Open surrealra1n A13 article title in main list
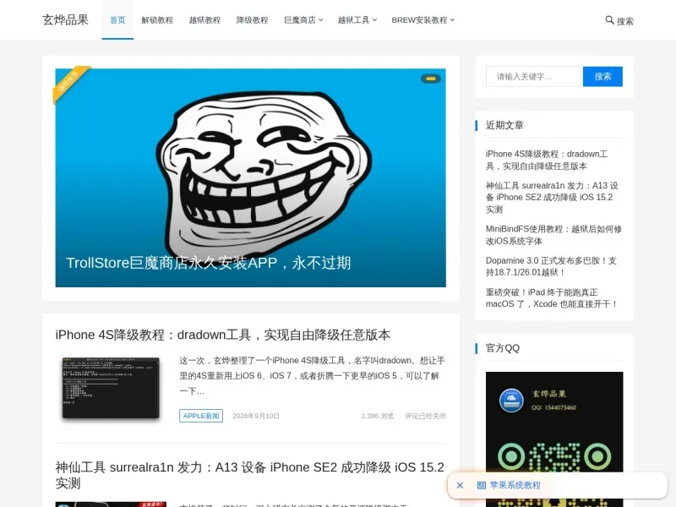Screen dimensions: 676x507 (x=249, y=475)
